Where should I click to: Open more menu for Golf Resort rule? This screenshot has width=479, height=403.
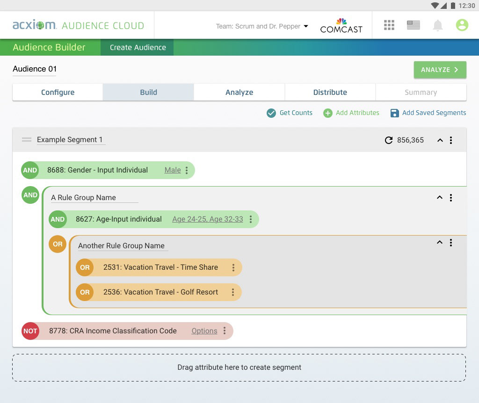pos(232,292)
